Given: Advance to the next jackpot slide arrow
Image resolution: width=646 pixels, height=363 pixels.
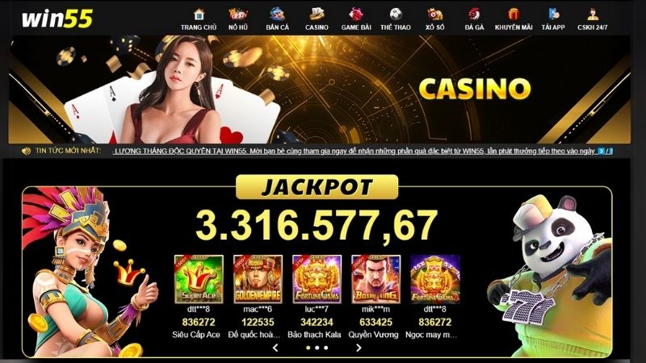Looking at the screenshot, I should click(x=359, y=348).
